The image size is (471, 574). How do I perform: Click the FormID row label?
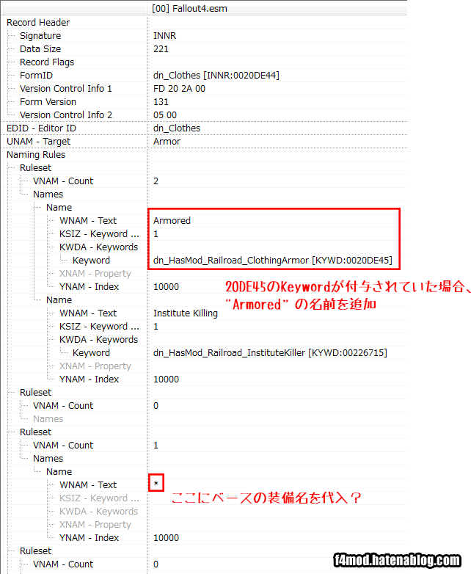pyautogui.click(x=36, y=75)
